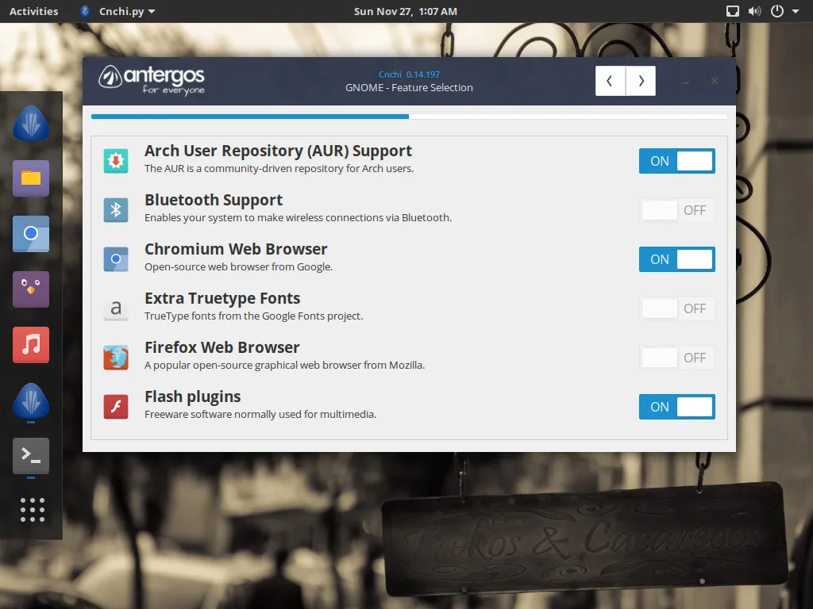This screenshot has height=609, width=813.
Task: Click description 'A popular open-source graphical web browser from Mozilla.'
Action: (x=285, y=365)
